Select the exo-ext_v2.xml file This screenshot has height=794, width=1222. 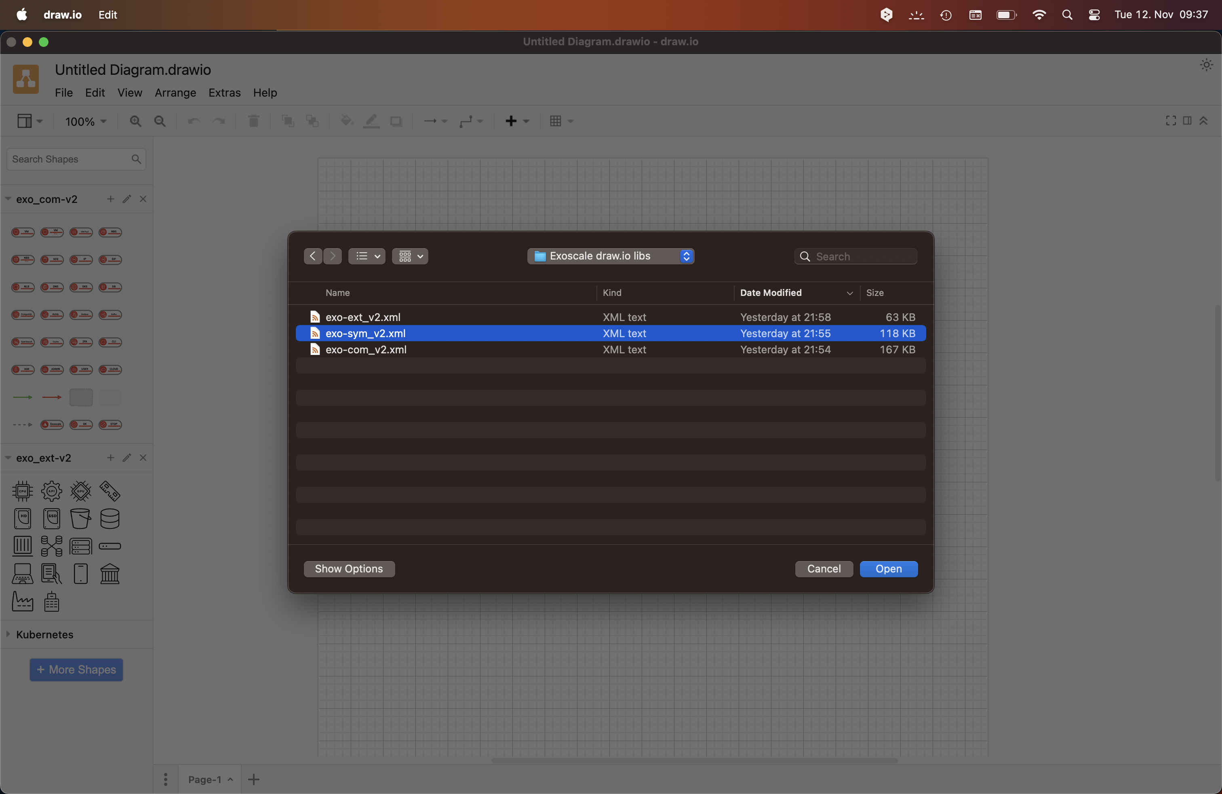[611, 317]
